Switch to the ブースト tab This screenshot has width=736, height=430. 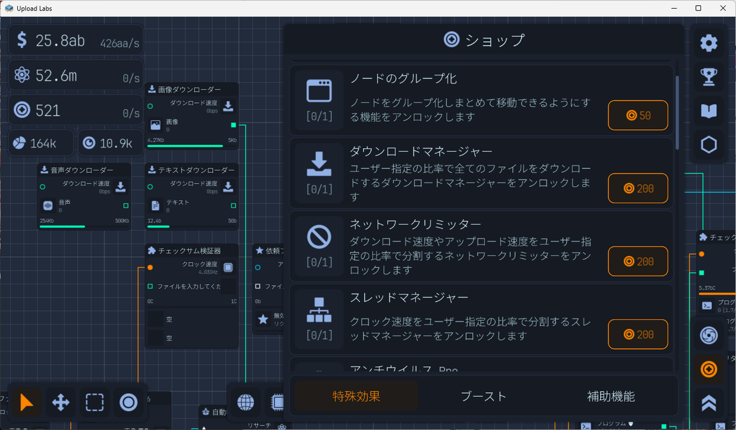(x=484, y=396)
